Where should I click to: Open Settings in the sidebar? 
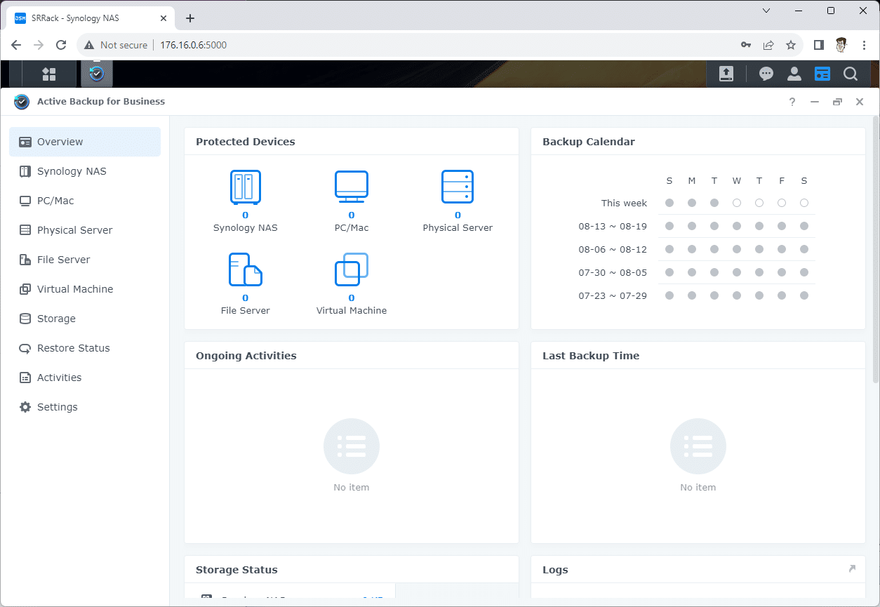(x=85, y=407)
